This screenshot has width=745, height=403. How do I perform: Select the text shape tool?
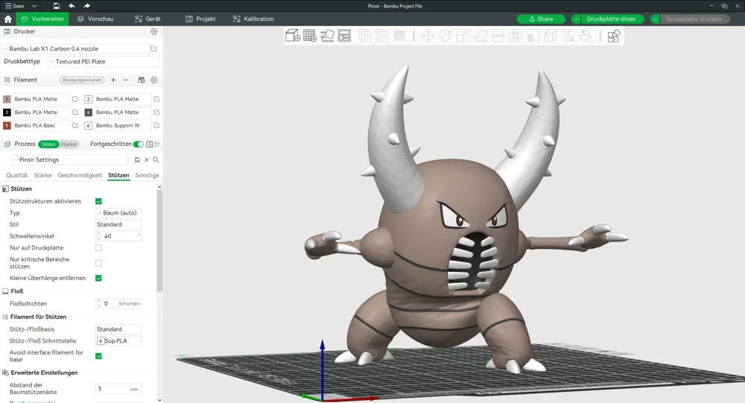[x=568, y=36]
